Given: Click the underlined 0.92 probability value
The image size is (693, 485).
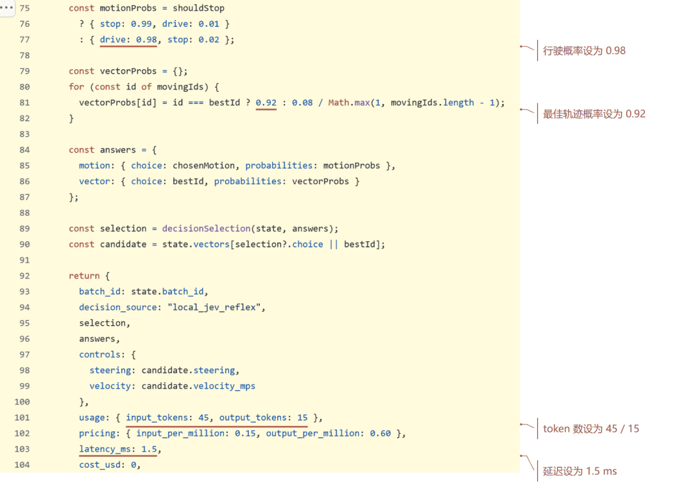Looking at the screenshot, I should coord(266,103).
